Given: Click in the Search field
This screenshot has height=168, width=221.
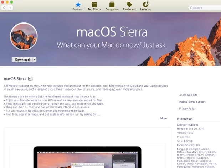Looking at the screenshot, I should coord(206,8).
